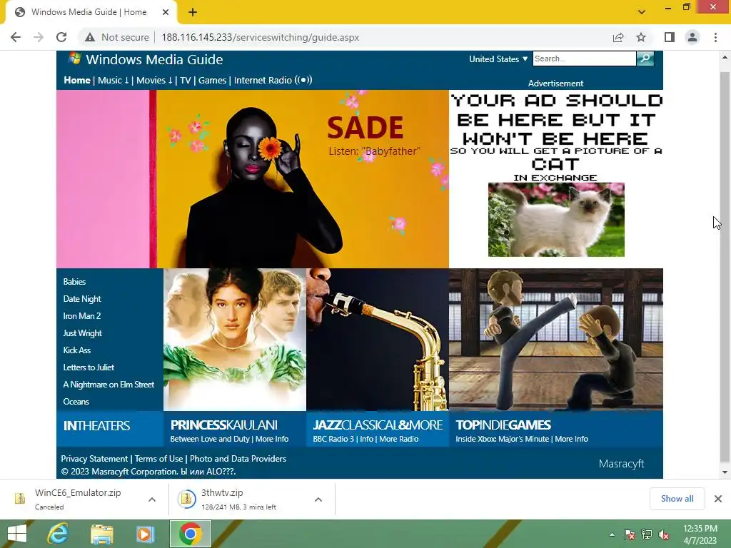Click the search magnifier button
Screen dimensions: 731x548
tap(645, 59)
